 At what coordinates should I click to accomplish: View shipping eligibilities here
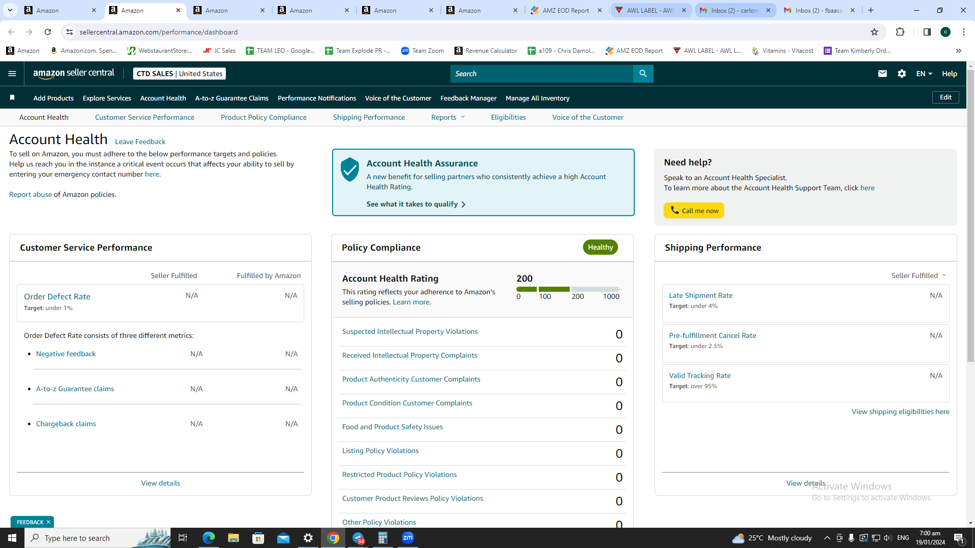click(900, 412)
